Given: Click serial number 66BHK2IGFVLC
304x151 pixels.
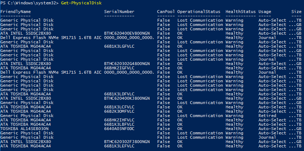Looking at the screenshot, I should [119, 68].
